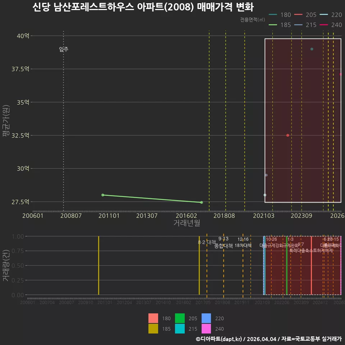This screenshot has width=345, height=345.
Task: Click the 27.5억 y-axis label
Action: pos(20,202)
